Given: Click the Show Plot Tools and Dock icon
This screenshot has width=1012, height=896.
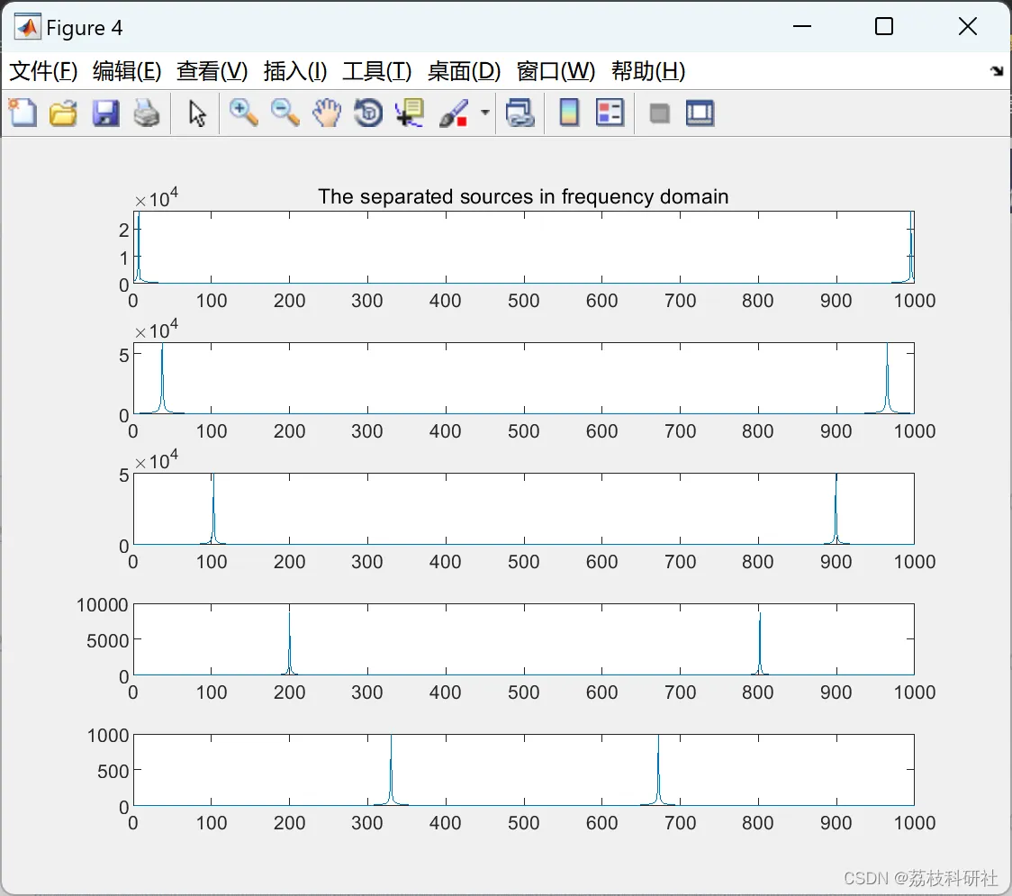Looking at the screenshot, I should (700, 113).
